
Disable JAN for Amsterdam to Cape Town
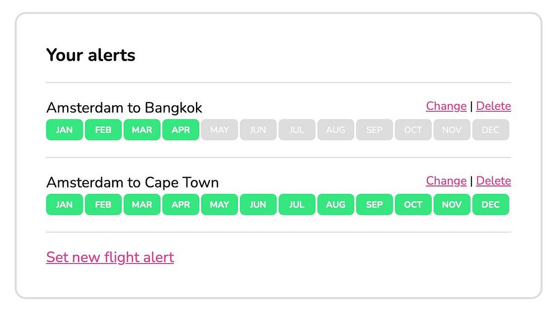pos(64,204)
